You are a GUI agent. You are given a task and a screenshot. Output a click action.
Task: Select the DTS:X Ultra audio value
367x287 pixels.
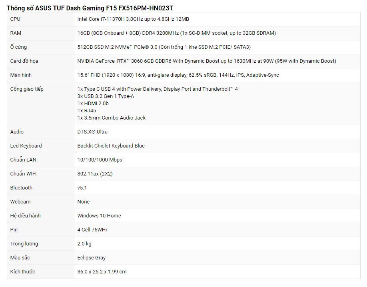point(92,132)
